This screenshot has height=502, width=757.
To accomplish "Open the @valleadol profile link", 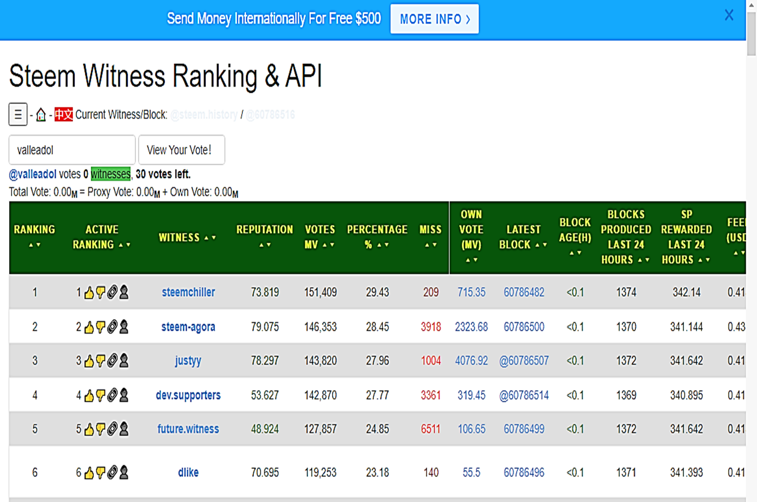I will [33, 174].
